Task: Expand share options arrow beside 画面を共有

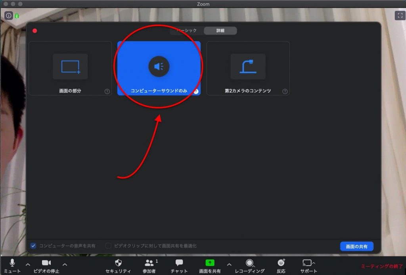Action: (229, 264)
